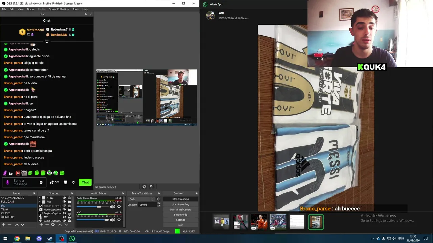
Task: Decrease the transition duration with down arrow
Action: point(158,206)
